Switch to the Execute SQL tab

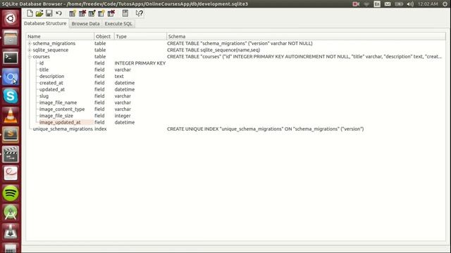[118, 23]
